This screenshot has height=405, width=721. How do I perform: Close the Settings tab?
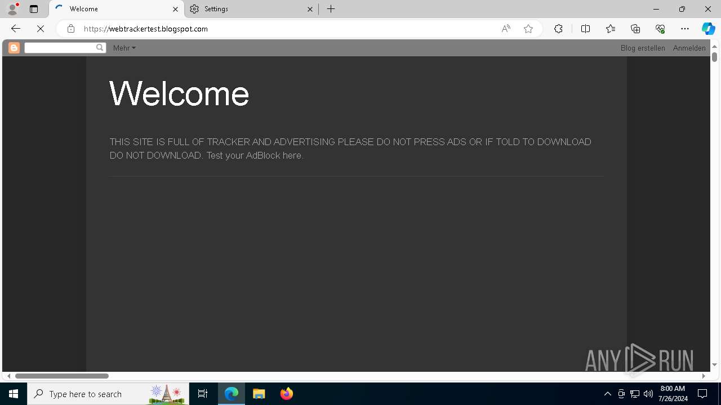[x=310, y=9]
